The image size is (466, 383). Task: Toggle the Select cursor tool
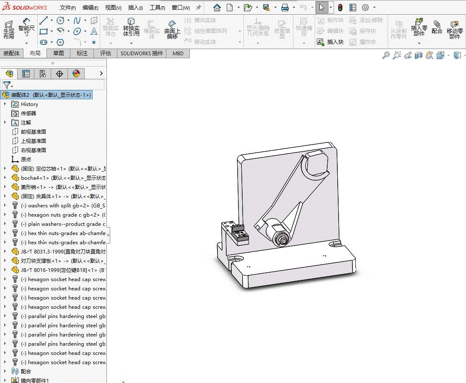pos(321,8)
